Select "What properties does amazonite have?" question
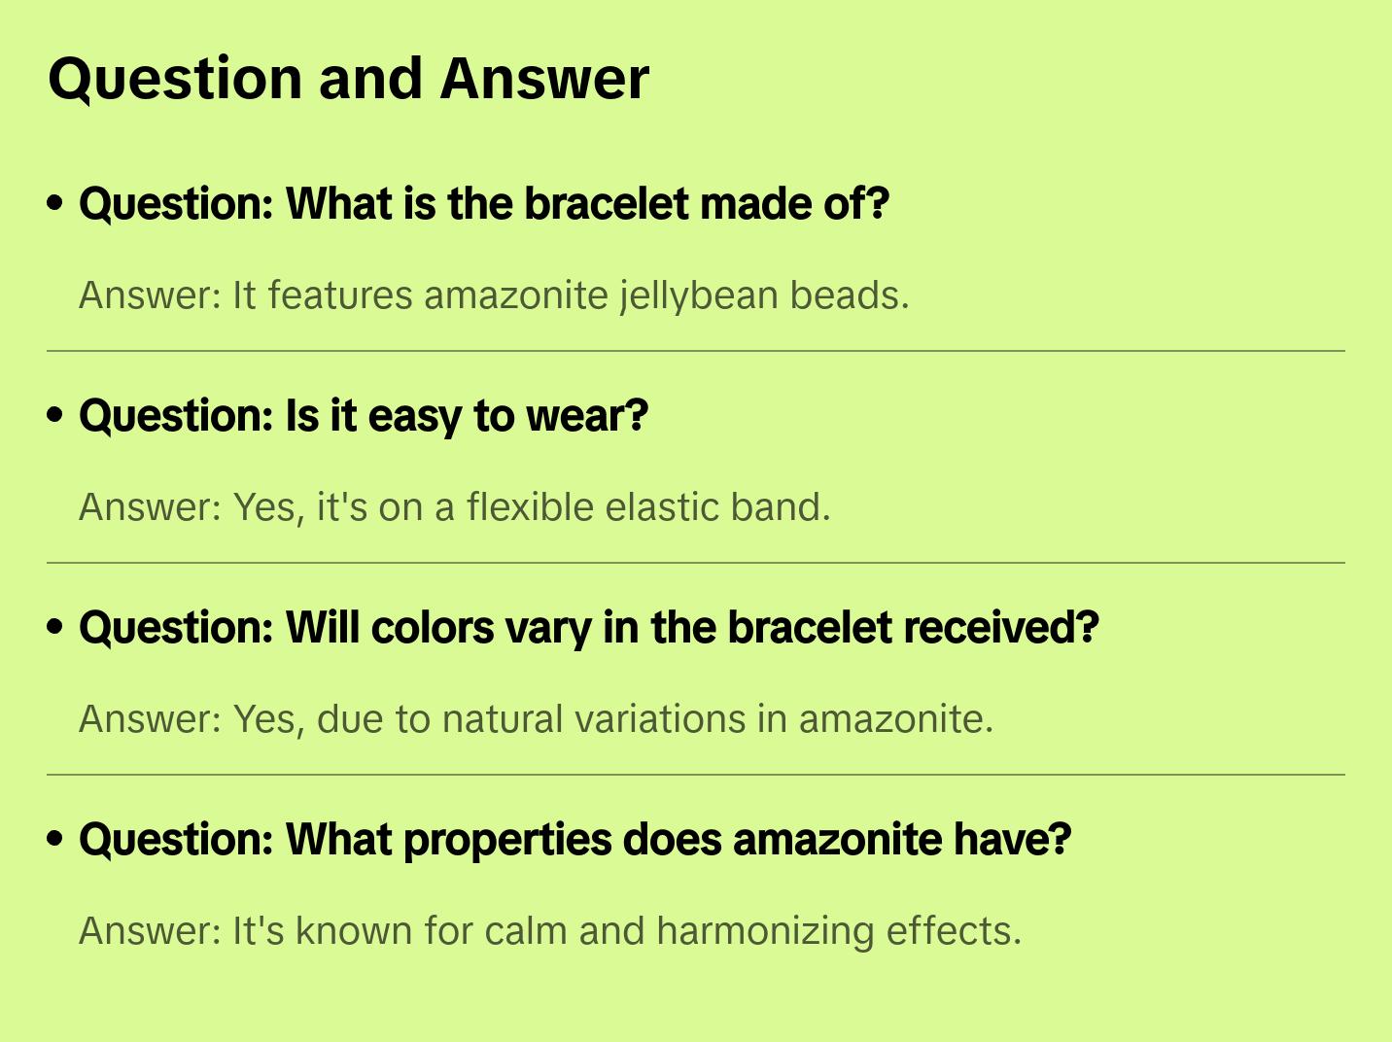 tap(574, 840)
